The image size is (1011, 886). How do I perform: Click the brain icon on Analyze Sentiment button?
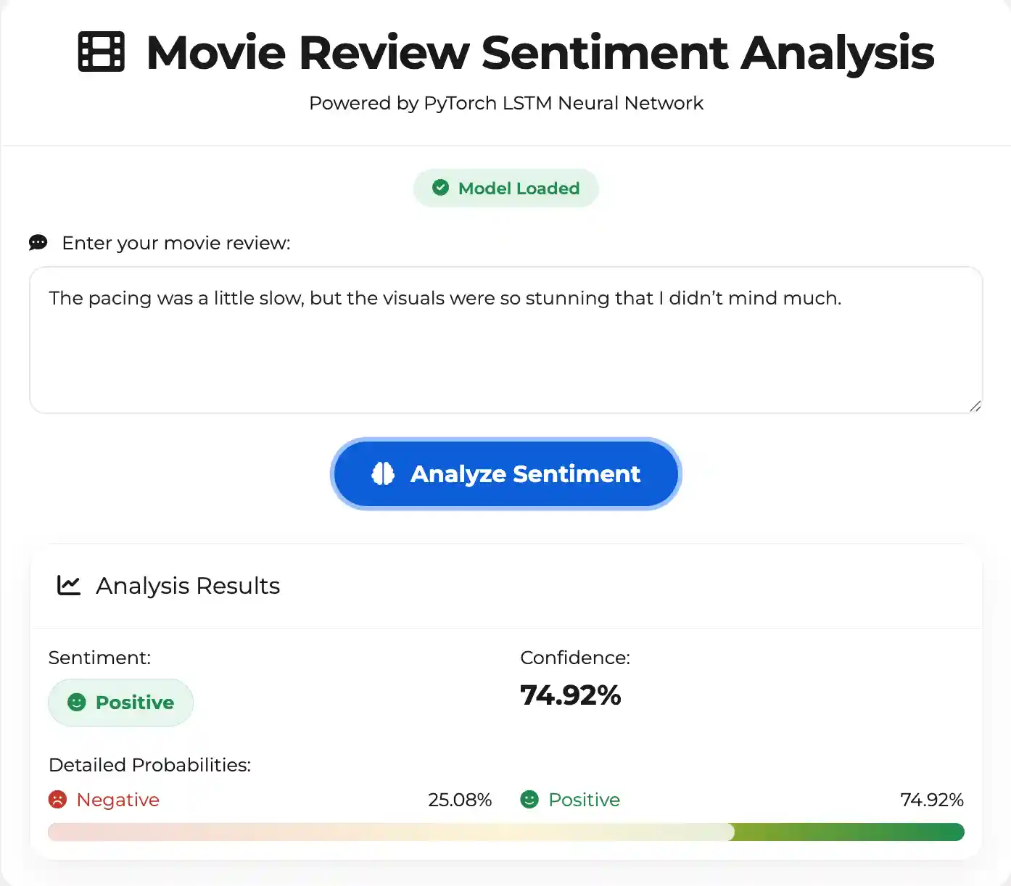[383, 473]
